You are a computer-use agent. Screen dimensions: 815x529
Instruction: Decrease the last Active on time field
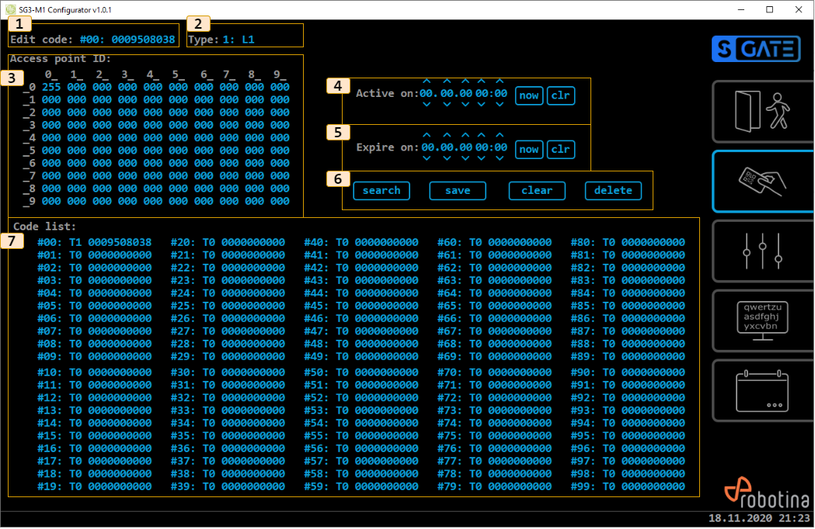(500, 105)
